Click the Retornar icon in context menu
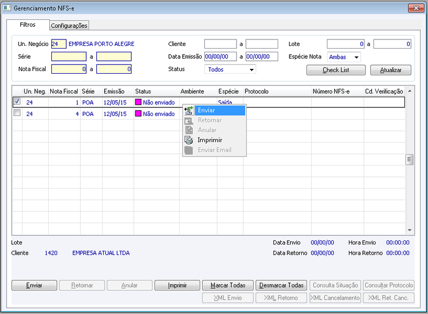Image resolution: width=428 pixels, height=314 pixels. (189, 121)
